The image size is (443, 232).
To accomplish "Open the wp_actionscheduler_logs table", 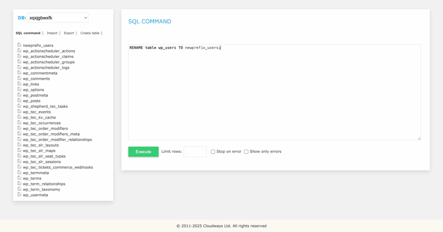I will [x=46, y=68].
